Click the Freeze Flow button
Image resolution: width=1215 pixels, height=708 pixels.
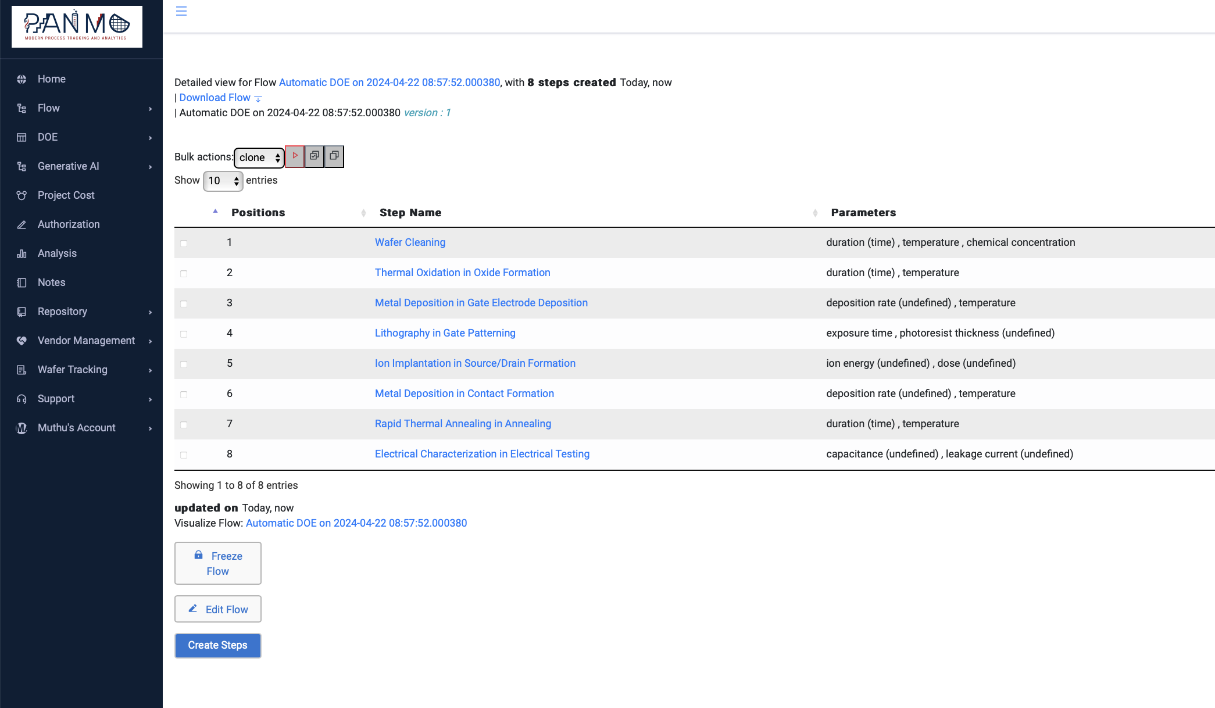[218, 563]
